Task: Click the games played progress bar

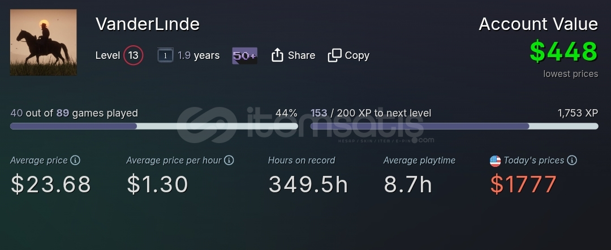Action: pos(154,126)
